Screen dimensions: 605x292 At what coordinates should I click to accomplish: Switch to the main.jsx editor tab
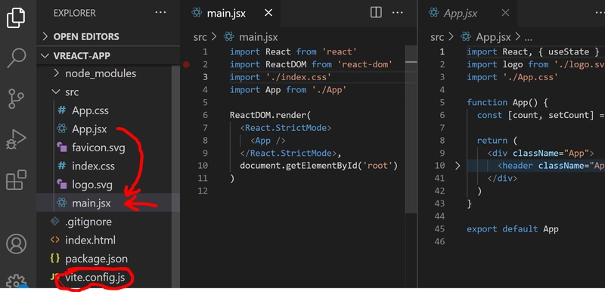pyautogui.click(x=226, y=13)
